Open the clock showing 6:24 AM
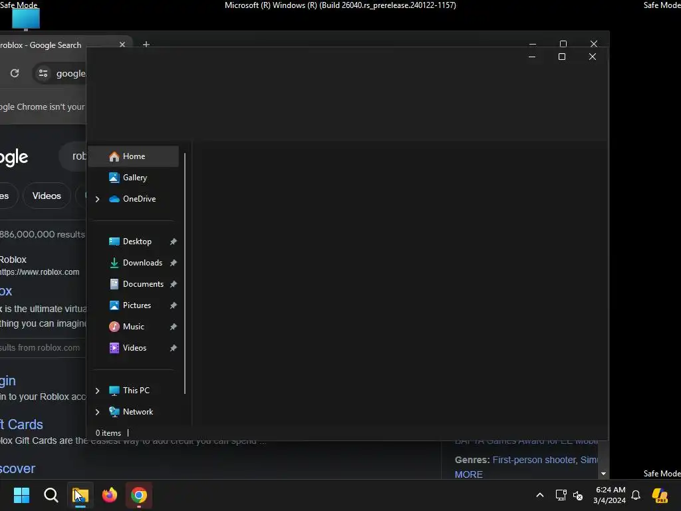Viewport: 681px width, 511px height. (610, 495)
